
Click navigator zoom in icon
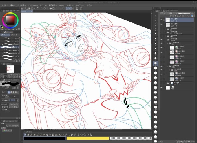[12, 74]
